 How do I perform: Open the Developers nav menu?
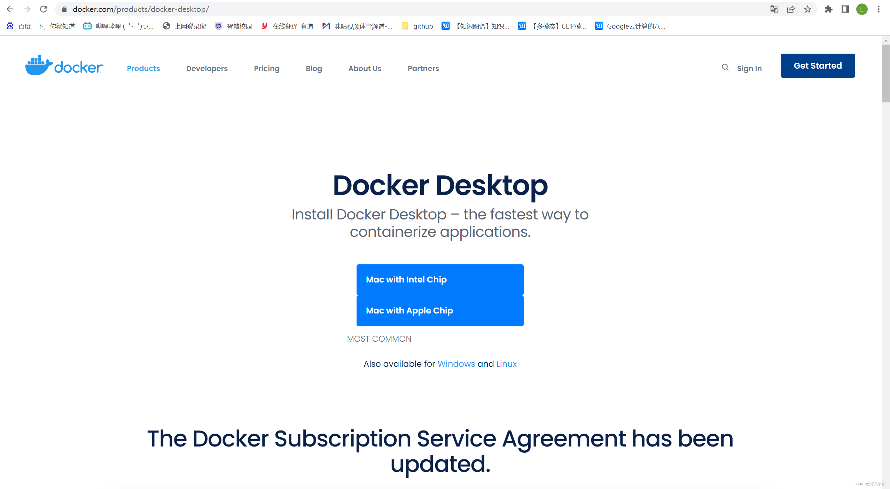point(206,68)
